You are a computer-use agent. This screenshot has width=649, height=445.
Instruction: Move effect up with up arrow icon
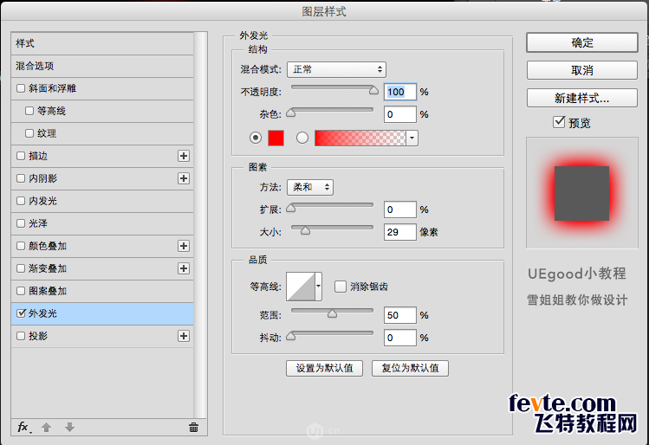(47, 427)
